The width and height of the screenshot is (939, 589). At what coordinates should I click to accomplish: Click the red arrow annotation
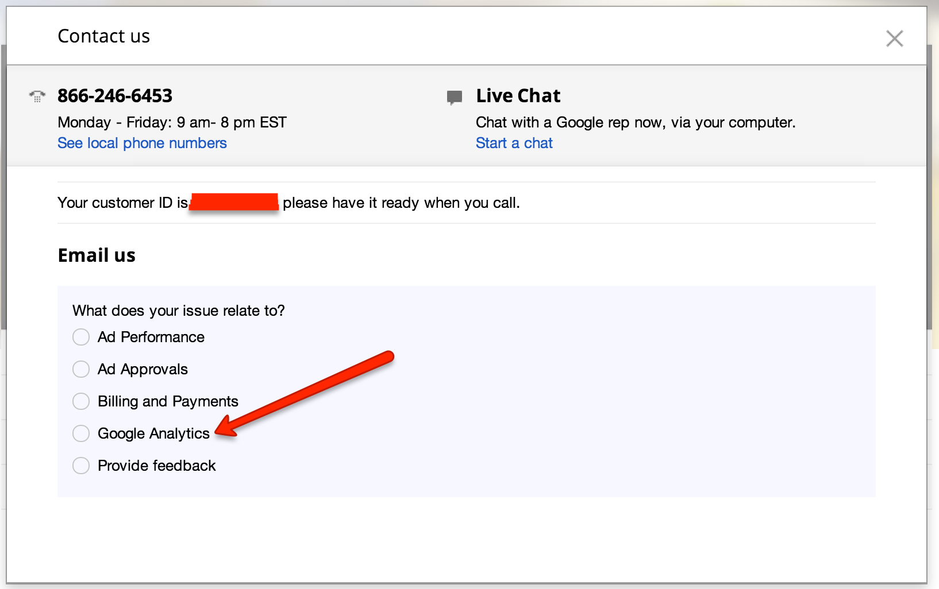coord(305,395)
